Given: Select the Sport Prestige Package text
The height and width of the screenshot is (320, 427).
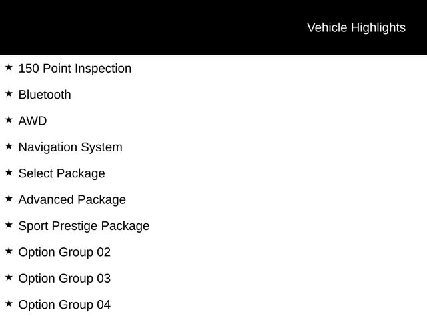Looking at the screenshot, I should coord(84,226).
